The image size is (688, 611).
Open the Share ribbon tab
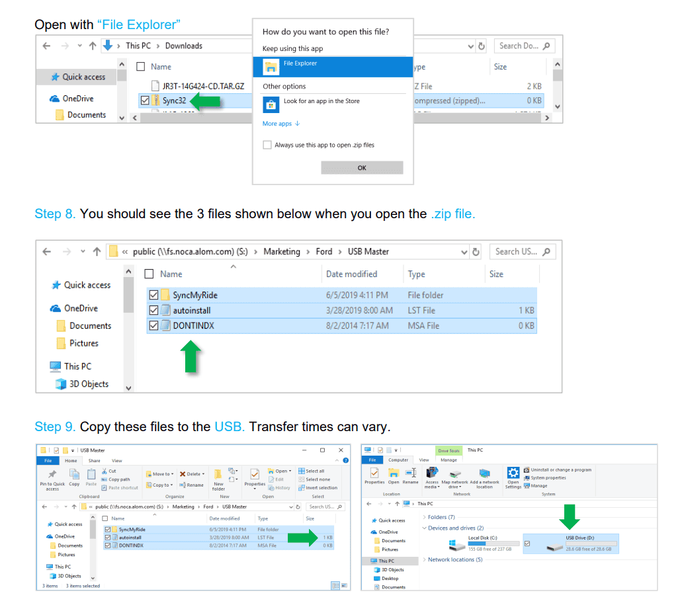(95, 461)
